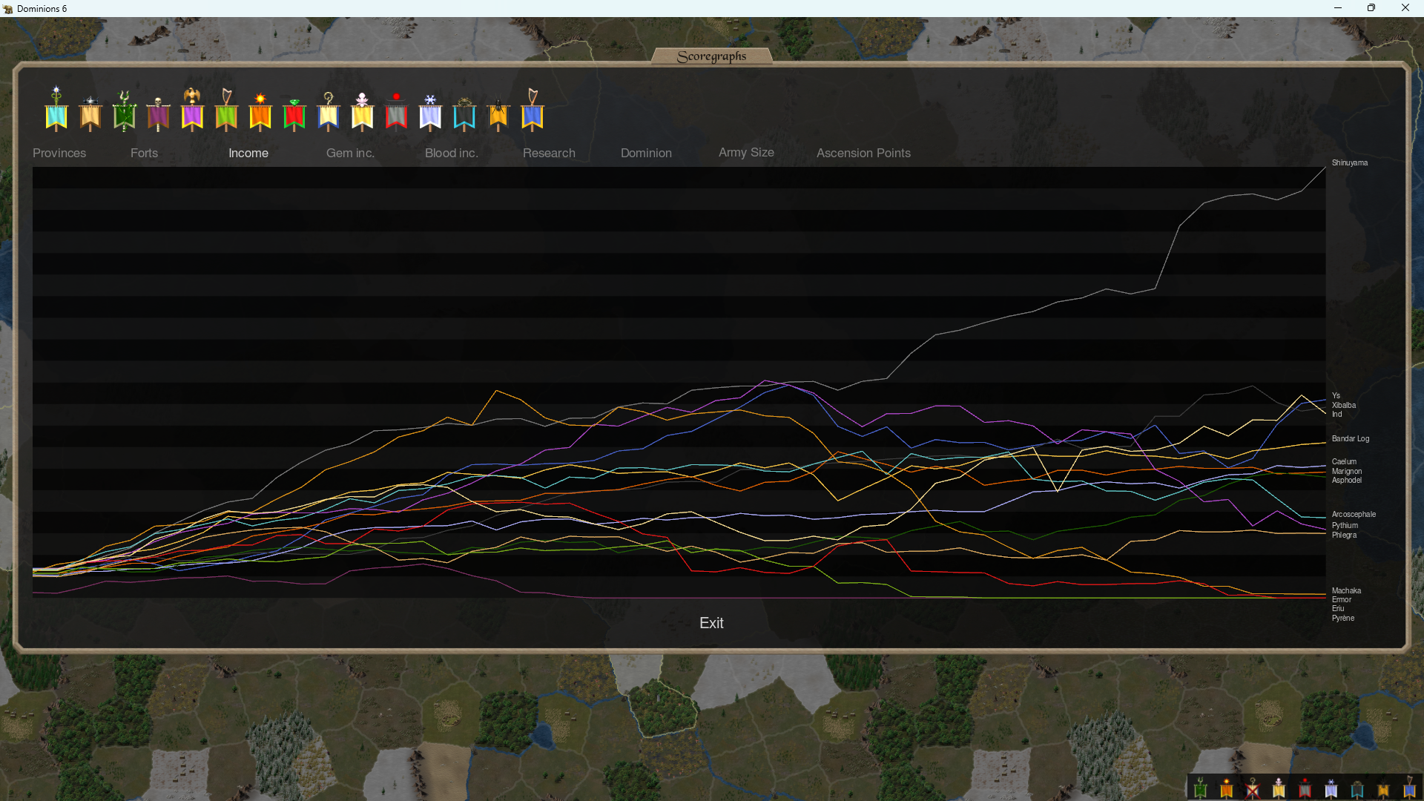
Task: Restore down the Dominions 6 window
Action: [x=1371, y=8]
